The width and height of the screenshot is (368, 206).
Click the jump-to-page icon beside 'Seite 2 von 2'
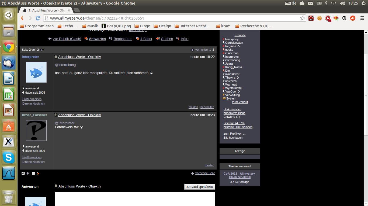pyautogui.click(x=42, y=50)
